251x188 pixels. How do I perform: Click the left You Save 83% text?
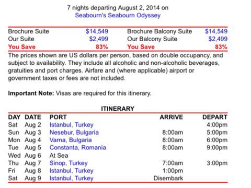pyautogui.click(x=58, y=47)
